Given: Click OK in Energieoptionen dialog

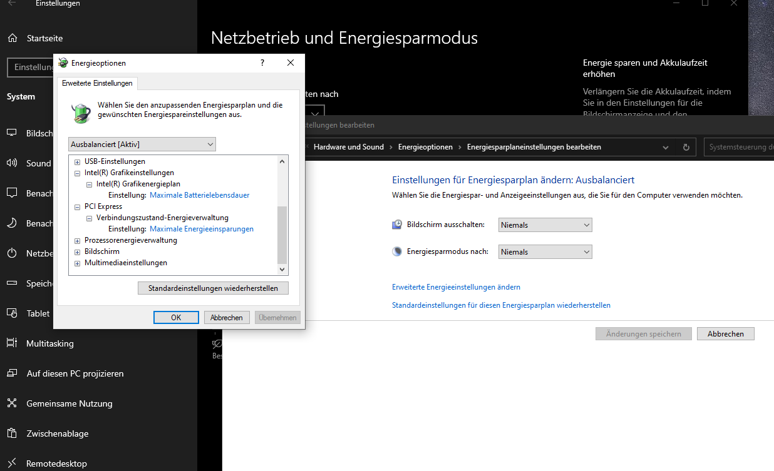Looking at the screenshot, I should tap(176, 318).
